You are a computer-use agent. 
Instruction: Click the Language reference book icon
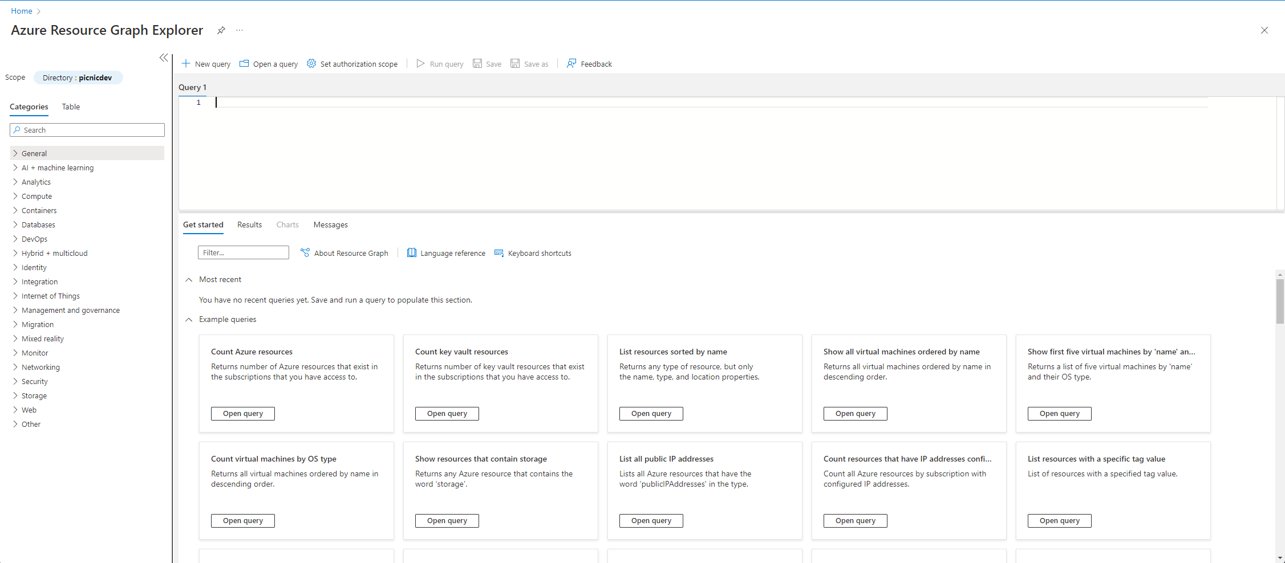pyautogui.click(x=411, y=252)
